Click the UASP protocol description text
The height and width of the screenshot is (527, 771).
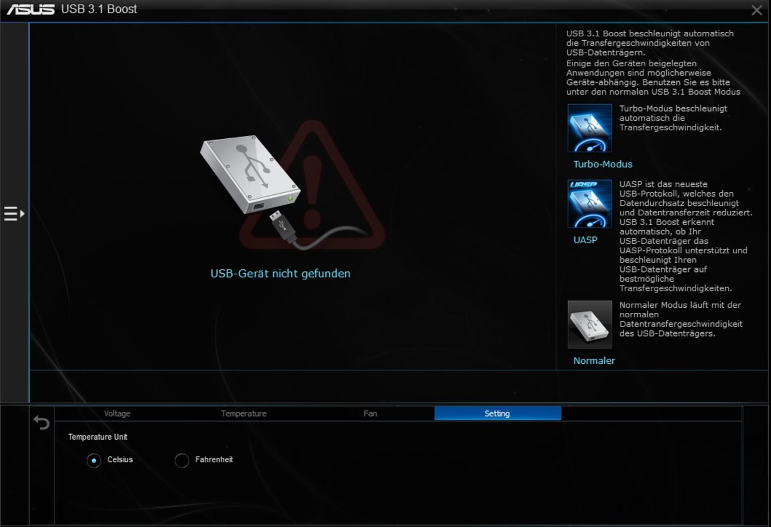point(685,236)
